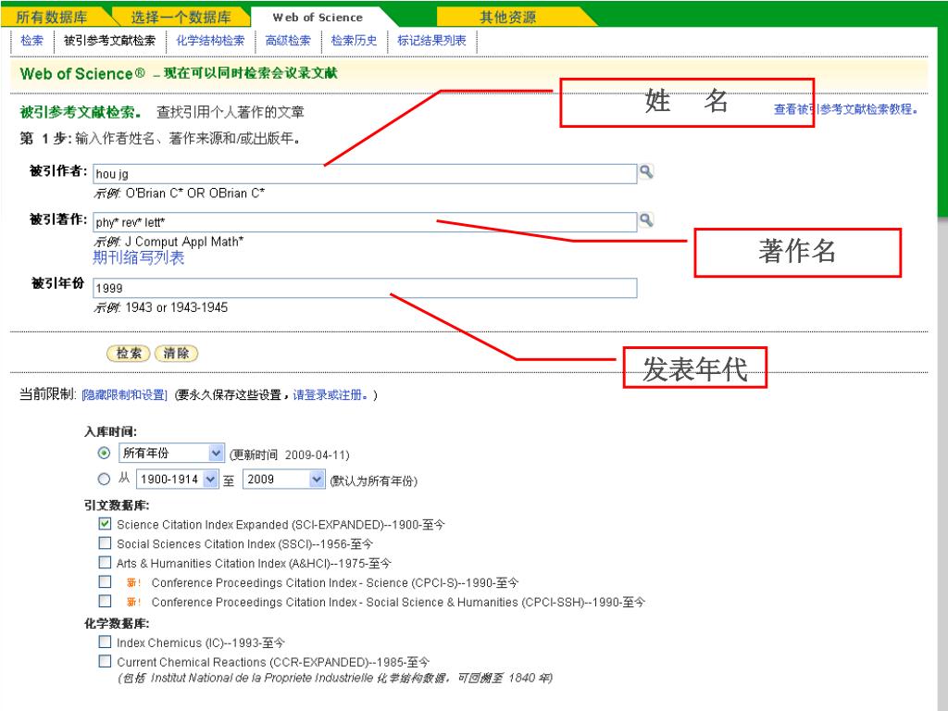Open 被引参考文献检索 menu item
The height and width of the screenshot is (711, 948).
coord(109,41)
